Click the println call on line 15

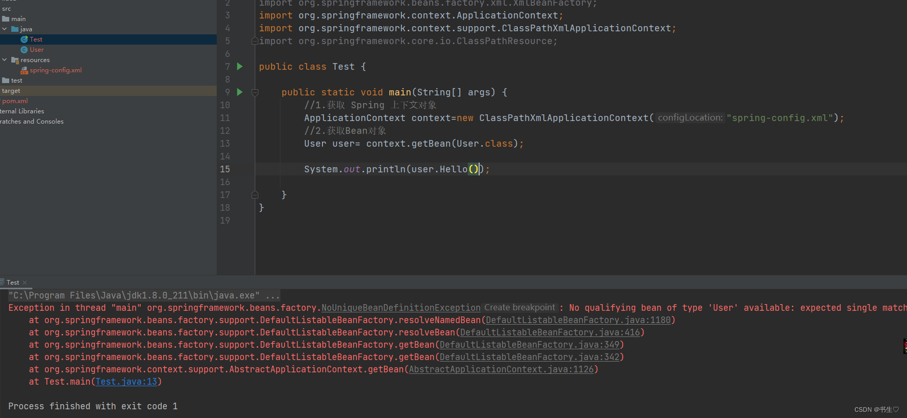pyautogui.click(x=386, y=169)
